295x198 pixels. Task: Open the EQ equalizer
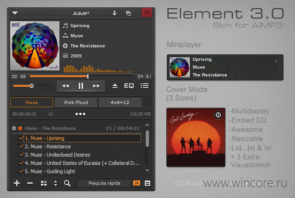click(129, 86)
